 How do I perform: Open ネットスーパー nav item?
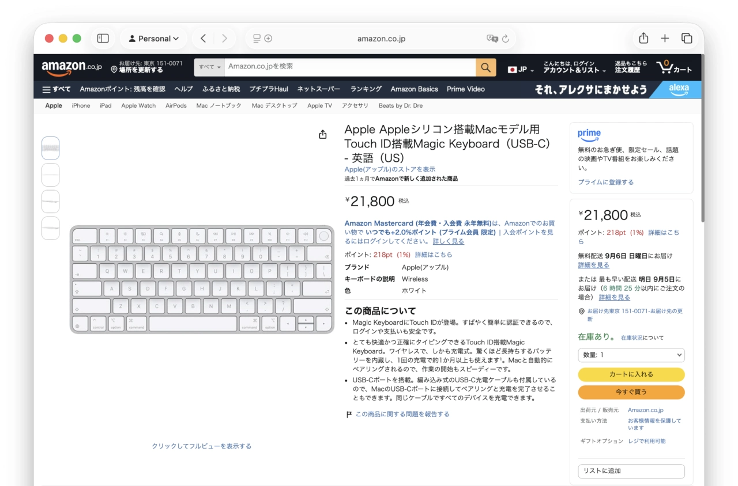[x=319, y=89]
